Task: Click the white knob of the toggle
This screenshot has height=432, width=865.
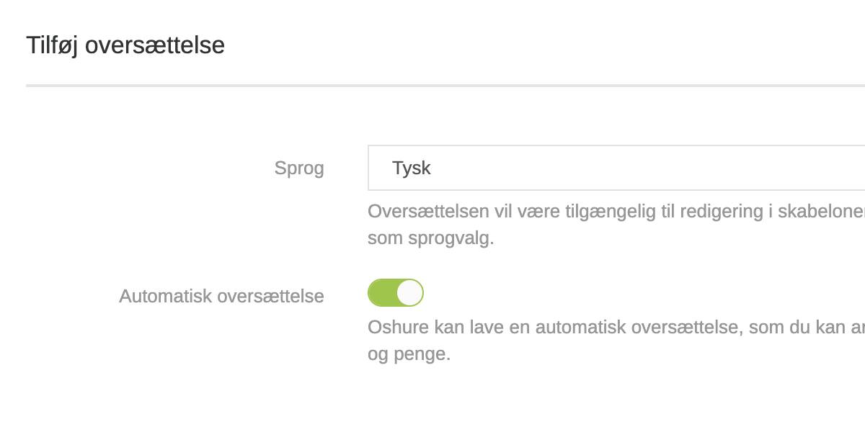Action: pyautogui.click(x=409, y=293)
